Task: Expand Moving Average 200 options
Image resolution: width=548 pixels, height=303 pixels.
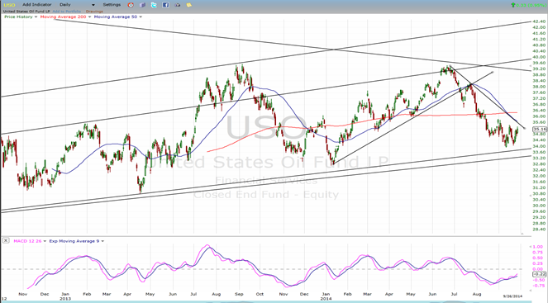Action: tap(89, 17)
